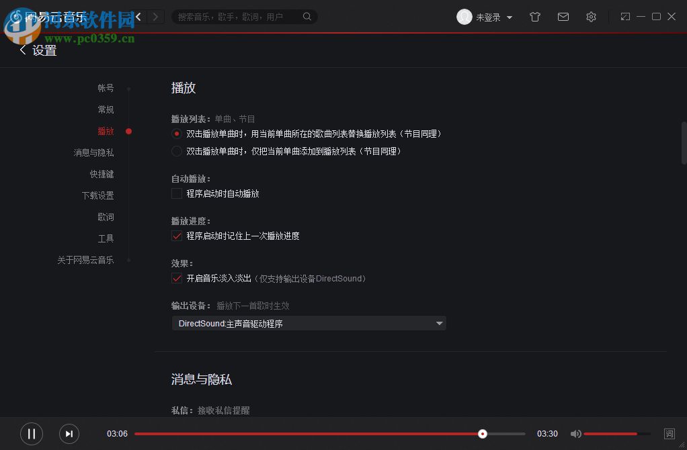Open the gift/premium icon in the top bar

(535, 16)
